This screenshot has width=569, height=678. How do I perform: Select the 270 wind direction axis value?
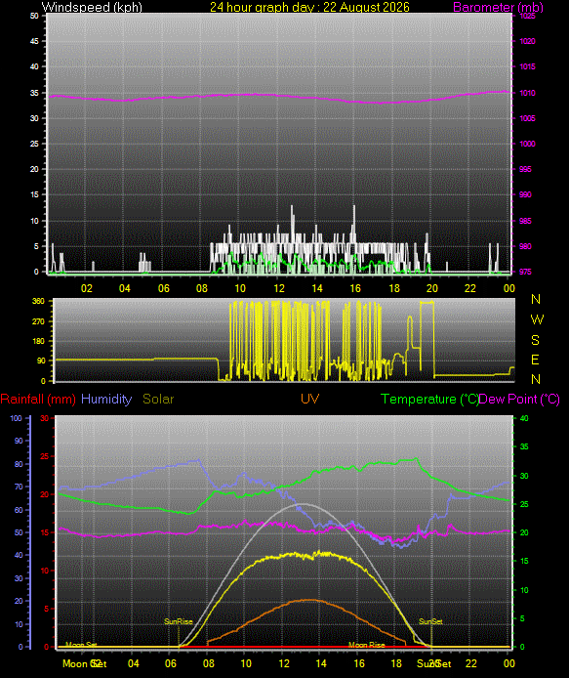coord(38,321)
